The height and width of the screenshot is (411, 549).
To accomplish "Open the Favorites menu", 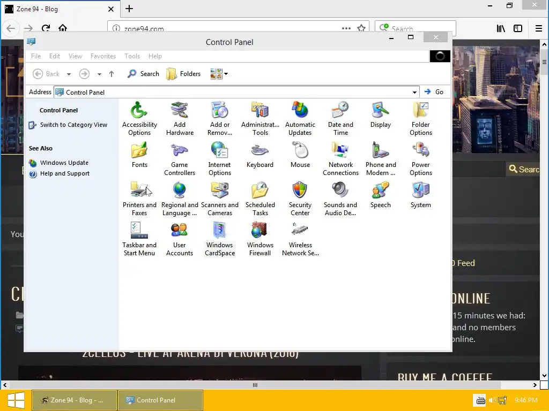I will (103, 56).
